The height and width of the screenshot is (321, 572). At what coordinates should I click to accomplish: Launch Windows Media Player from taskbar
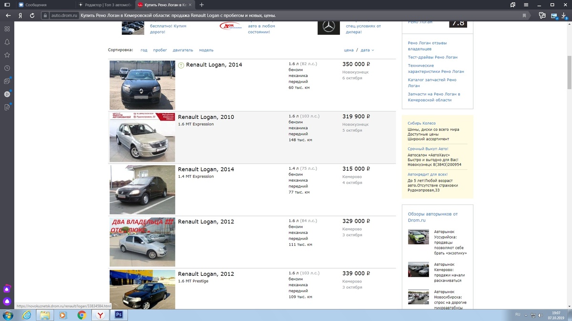pos(63,315)
